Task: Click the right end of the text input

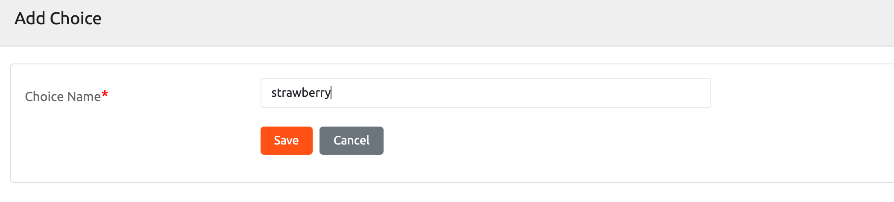Action: coord(701,93)
